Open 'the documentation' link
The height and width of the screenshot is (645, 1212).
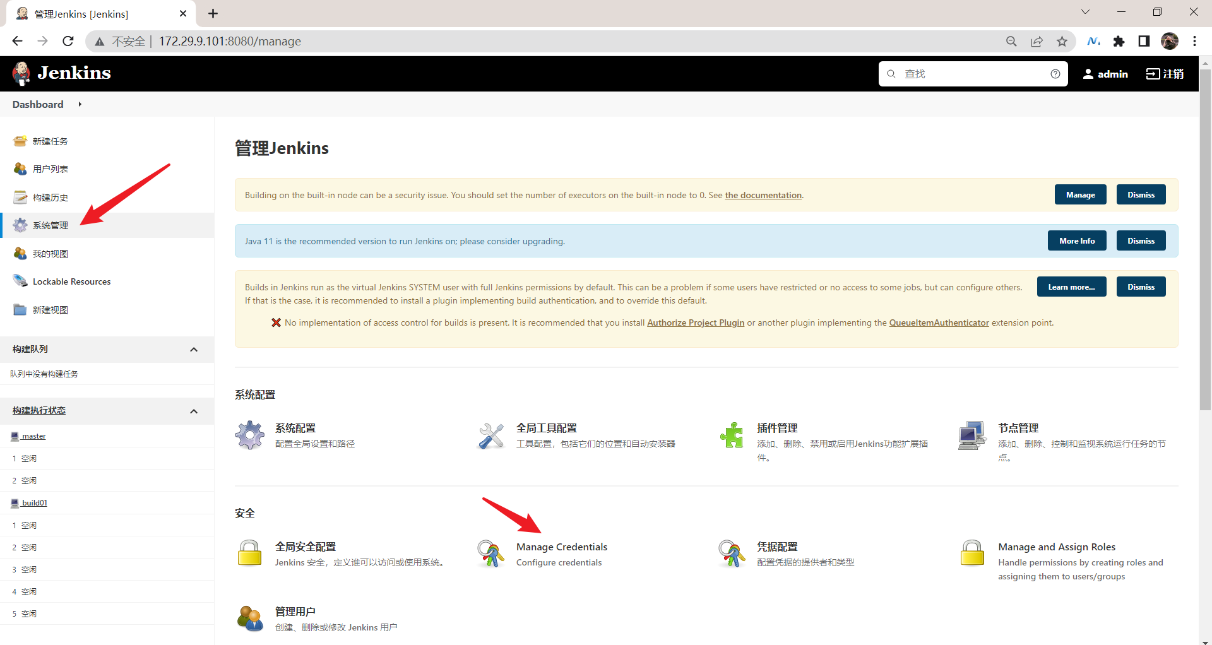pos(763,195)
